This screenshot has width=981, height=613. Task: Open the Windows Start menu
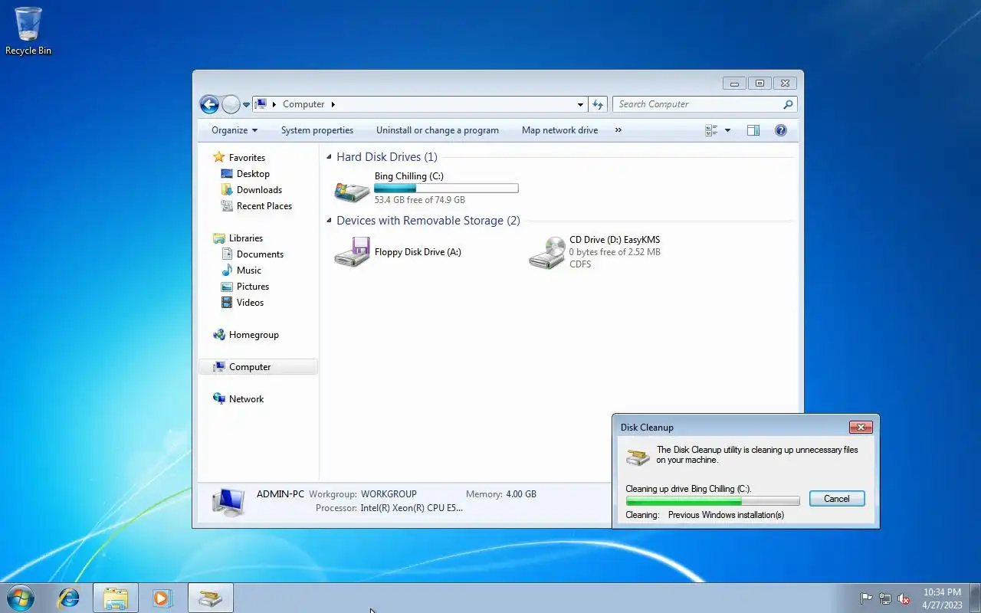(20, 598)
